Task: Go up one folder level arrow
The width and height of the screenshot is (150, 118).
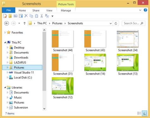Action: tap(24, 23)
